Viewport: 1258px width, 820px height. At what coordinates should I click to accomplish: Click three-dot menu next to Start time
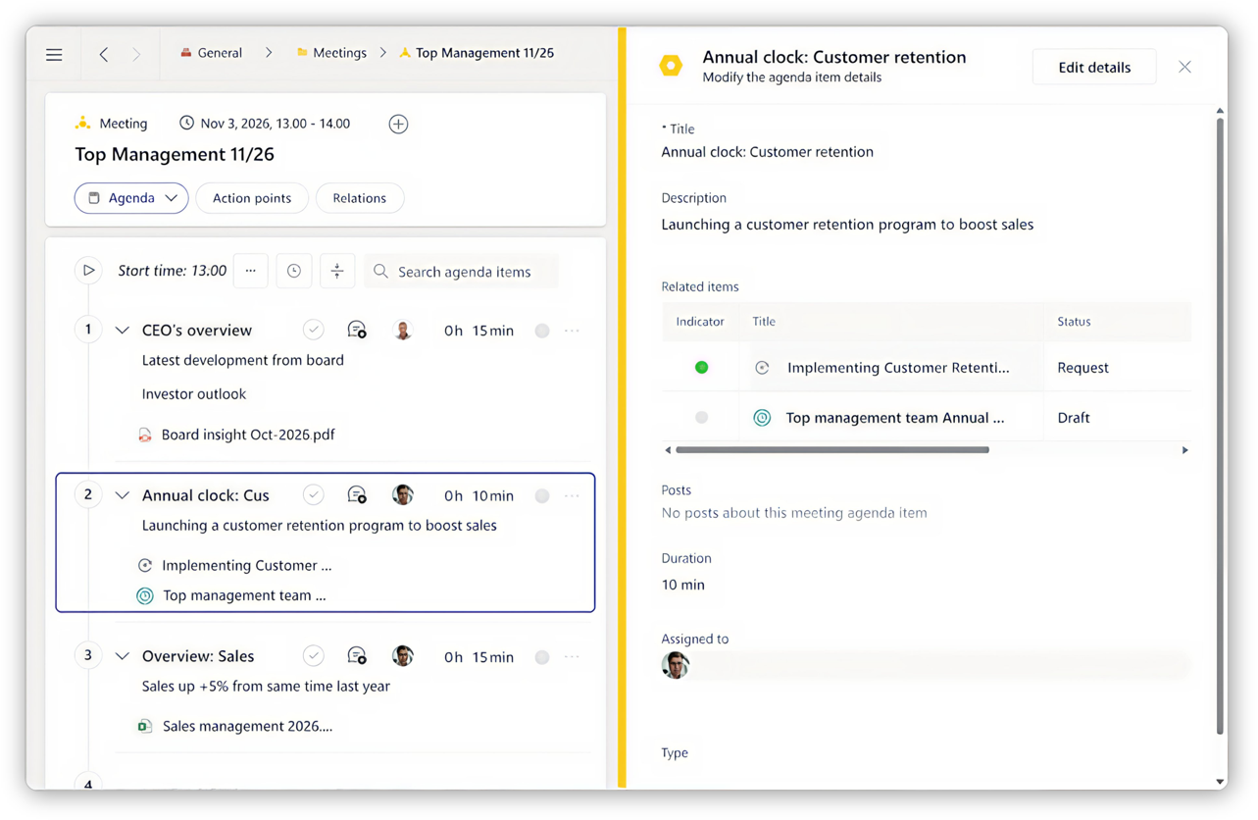pyautogui.click(x=251, y=272)
